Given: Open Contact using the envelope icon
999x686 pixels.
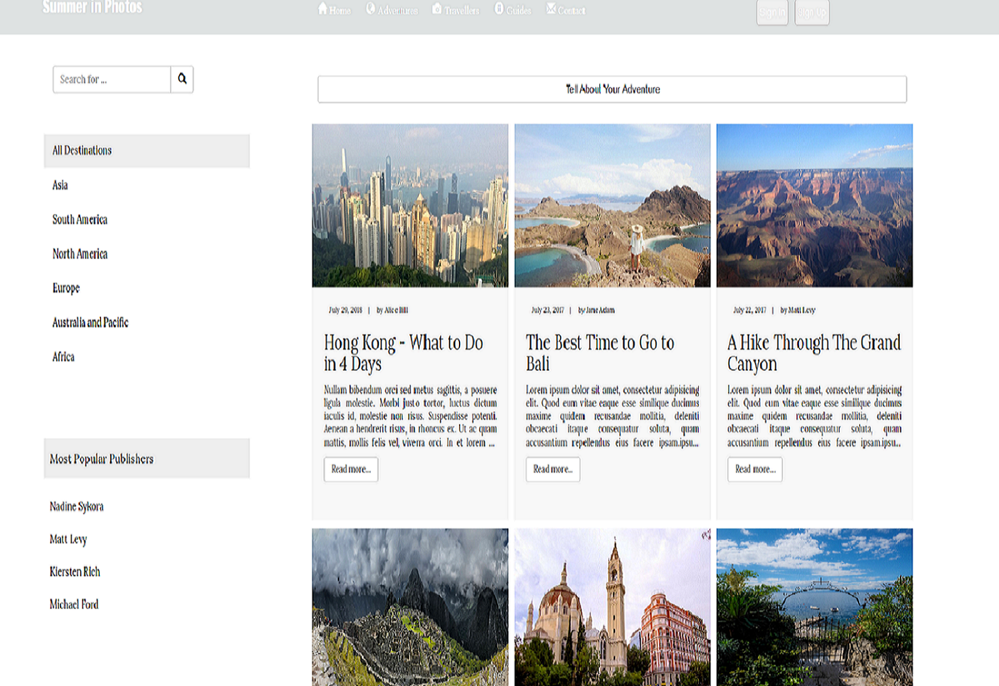Looking at the screenshot, I should click(551, 9).
